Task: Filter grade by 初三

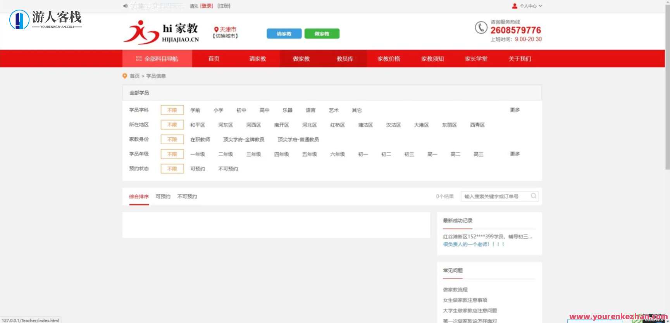Action: click(x=409, y=154)
